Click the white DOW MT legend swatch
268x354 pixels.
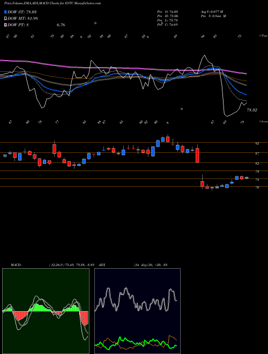[6, 18]
